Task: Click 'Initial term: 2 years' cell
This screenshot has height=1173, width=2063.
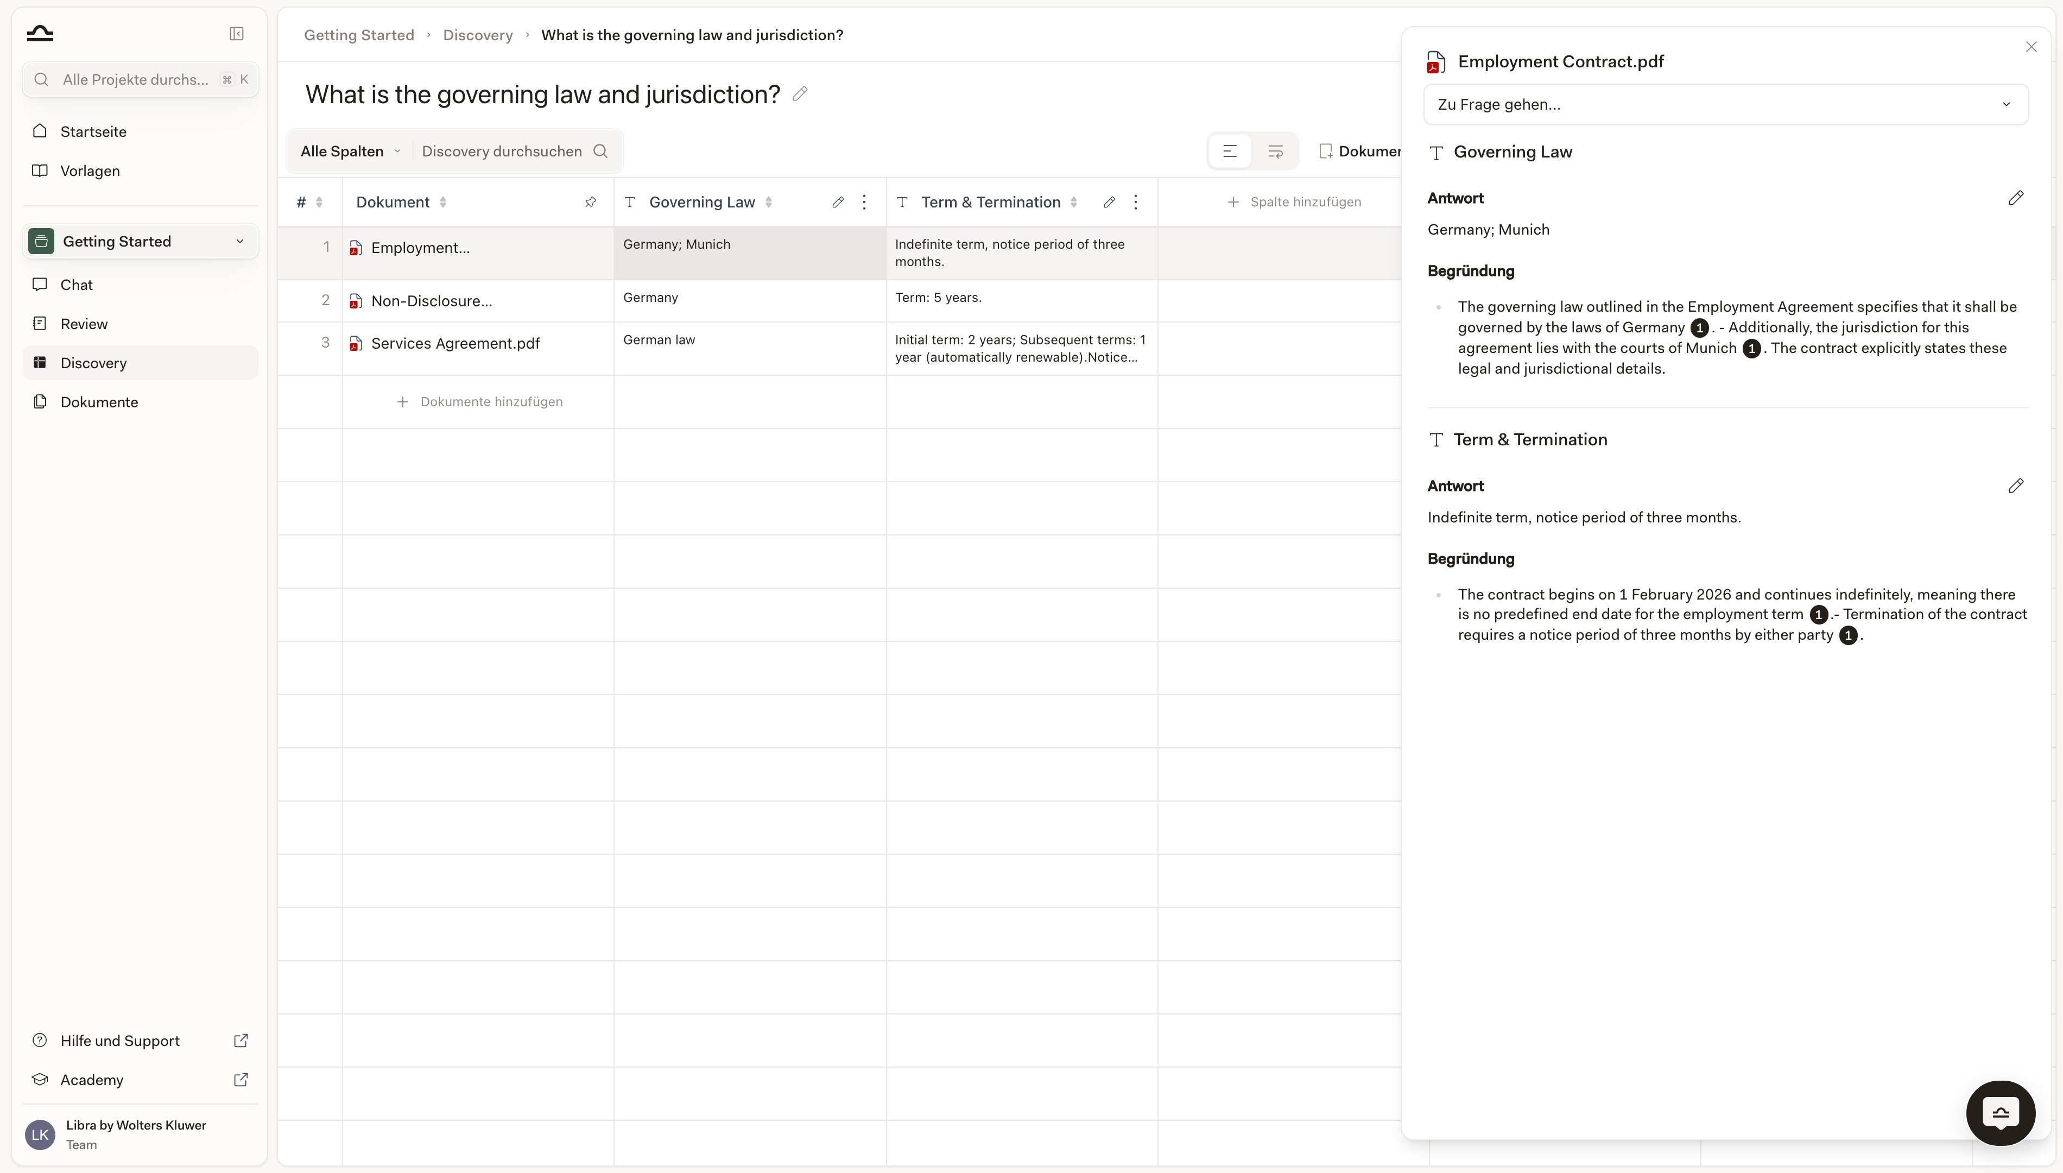Action: pyautogui.click(x=1022, y=349)
